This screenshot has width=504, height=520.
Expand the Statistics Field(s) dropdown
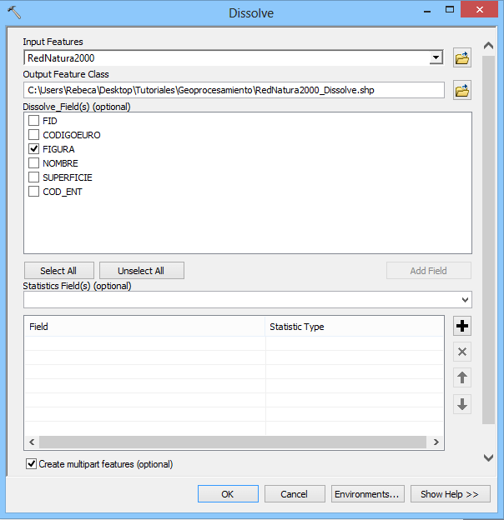tap(464, 299)
